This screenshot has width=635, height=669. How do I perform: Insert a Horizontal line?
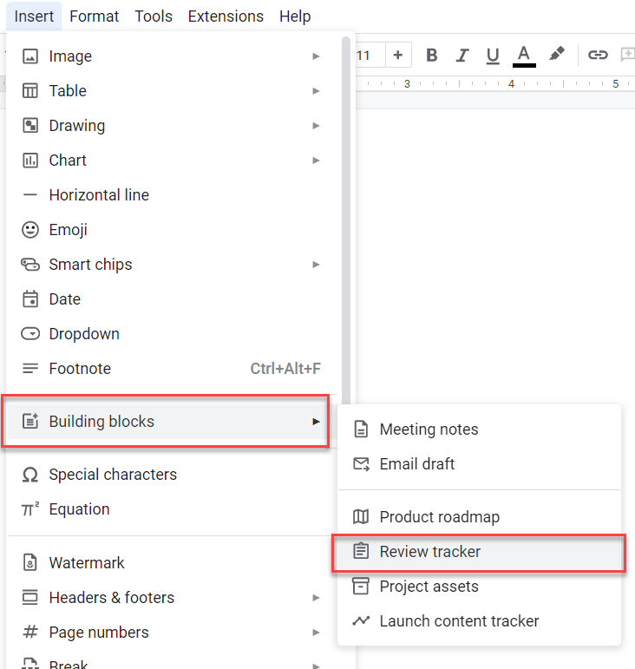click(99, 195)
